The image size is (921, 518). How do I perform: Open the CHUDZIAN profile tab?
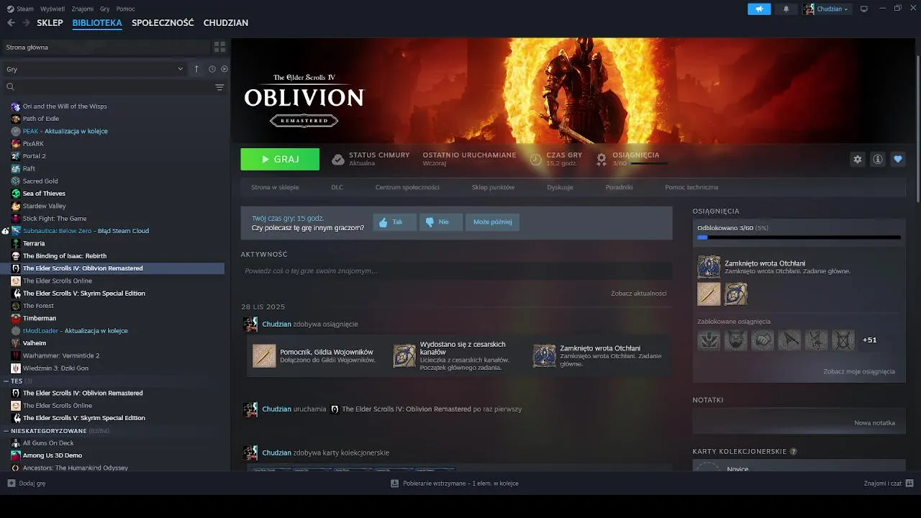coord(226,23)
